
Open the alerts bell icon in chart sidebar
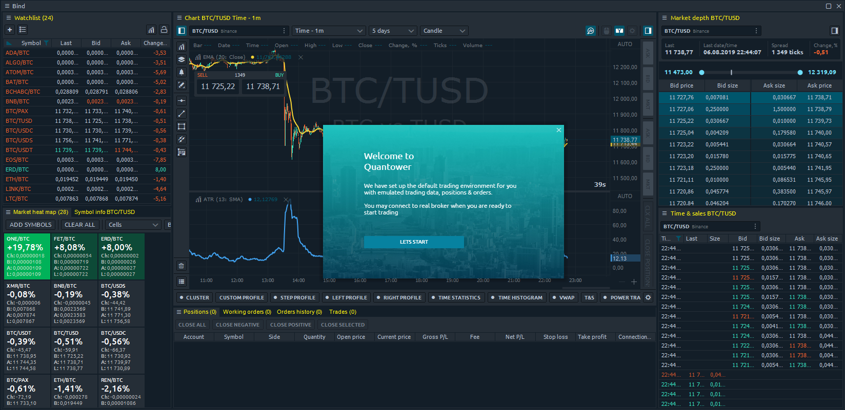tap(182, 72)
